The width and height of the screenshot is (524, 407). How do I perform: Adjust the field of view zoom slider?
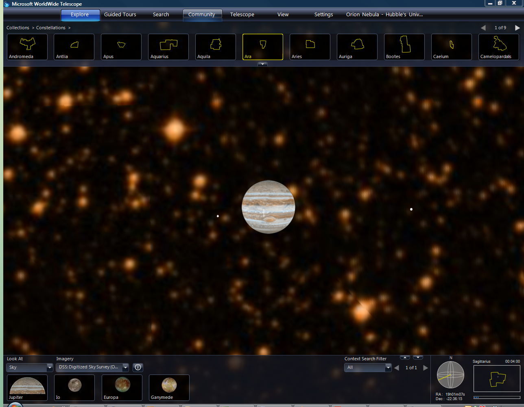[497, 397]
